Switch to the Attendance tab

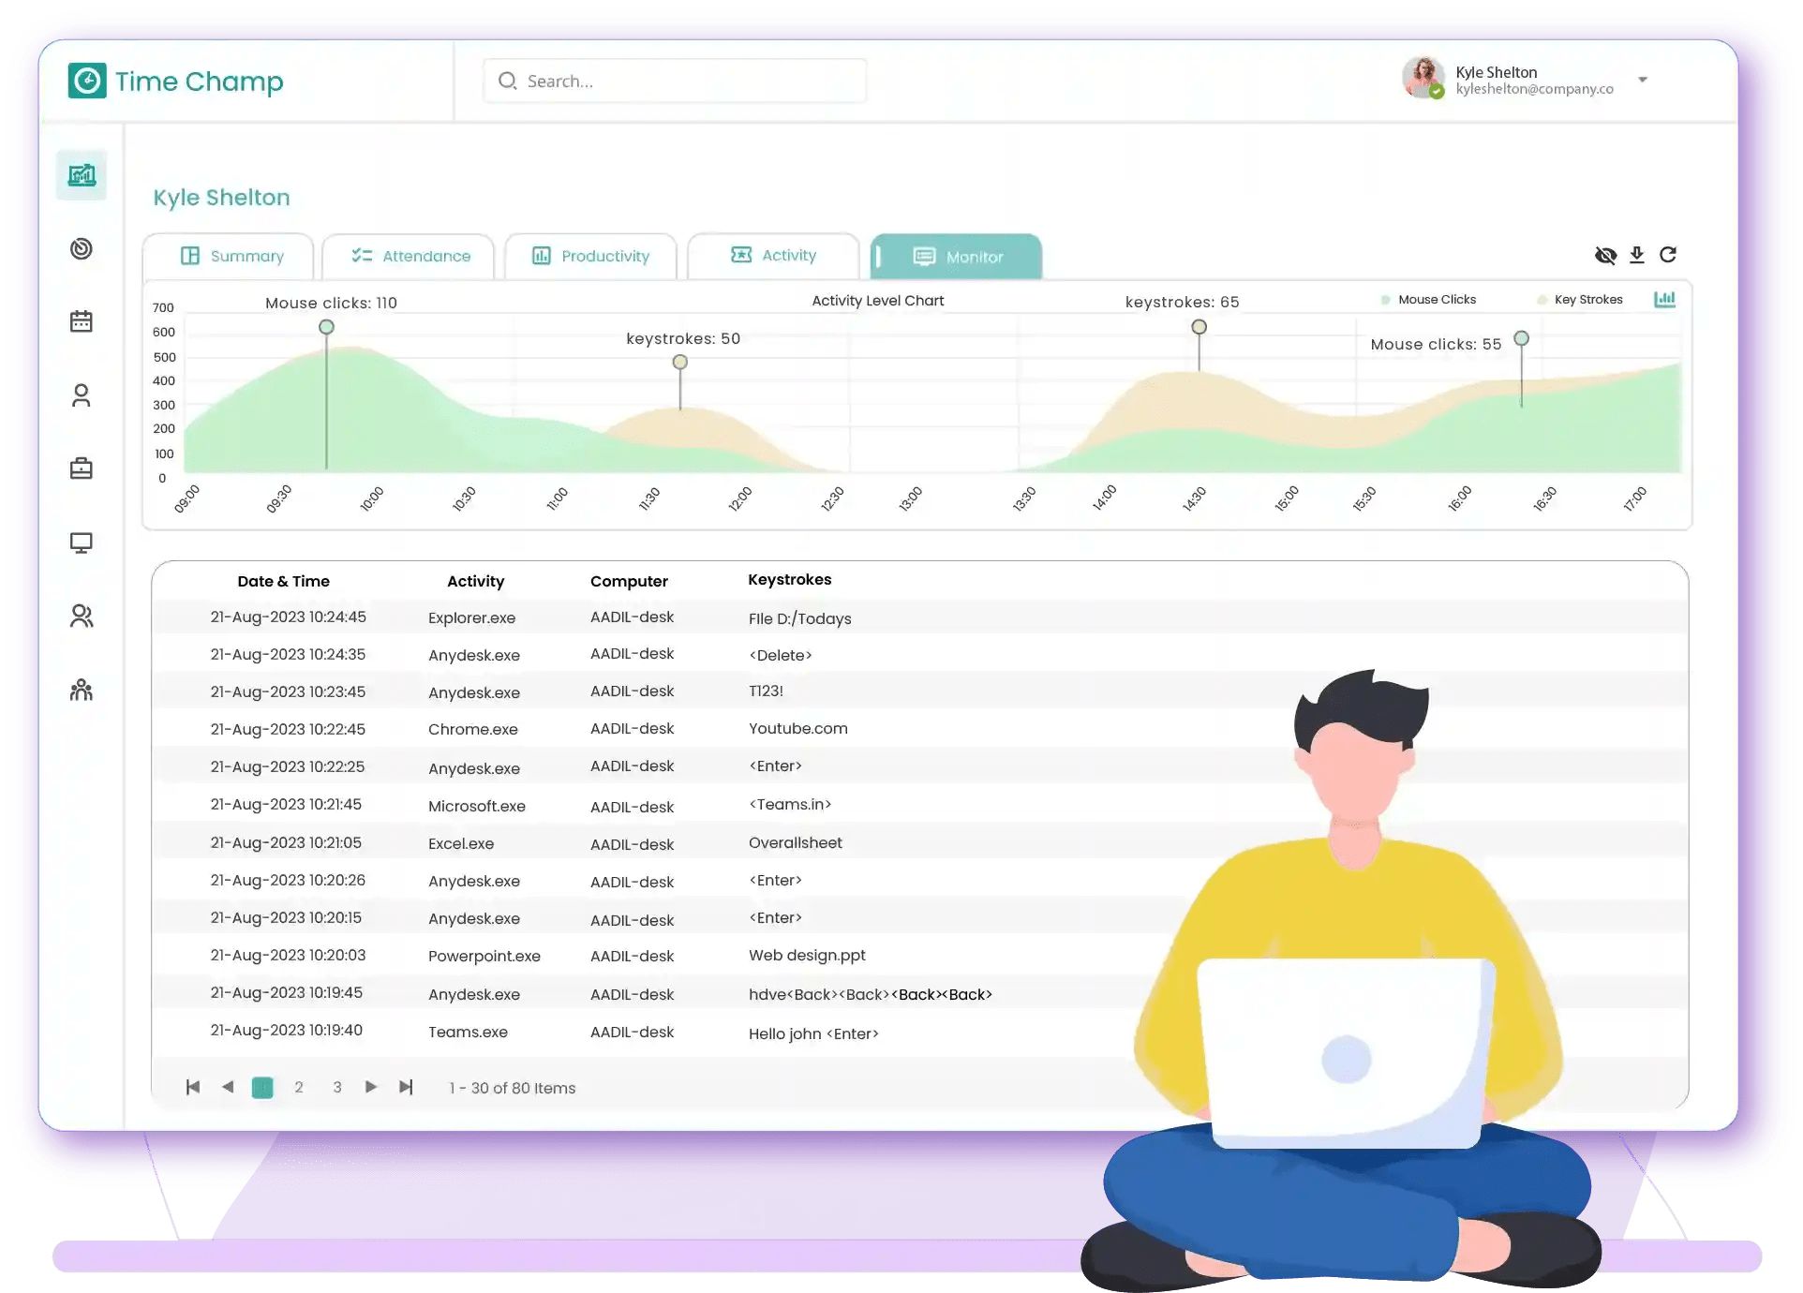(409, 256)
